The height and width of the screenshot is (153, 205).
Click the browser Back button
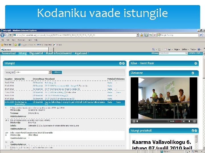(x=3, y=35)
